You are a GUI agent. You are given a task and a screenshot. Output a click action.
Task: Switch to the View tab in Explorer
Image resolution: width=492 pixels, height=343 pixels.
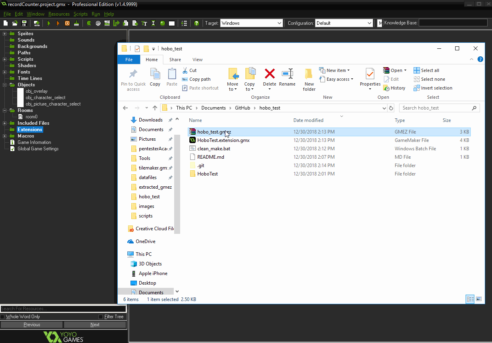pos(197,60)
